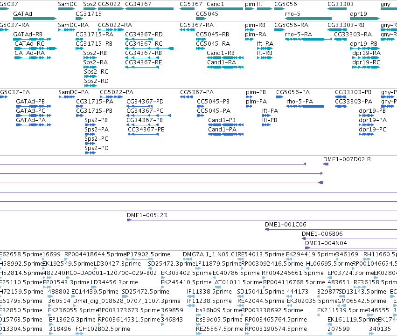Click BAC clone DME1-005L23
This screenshot has height=336, width=397.
(262, 220)
